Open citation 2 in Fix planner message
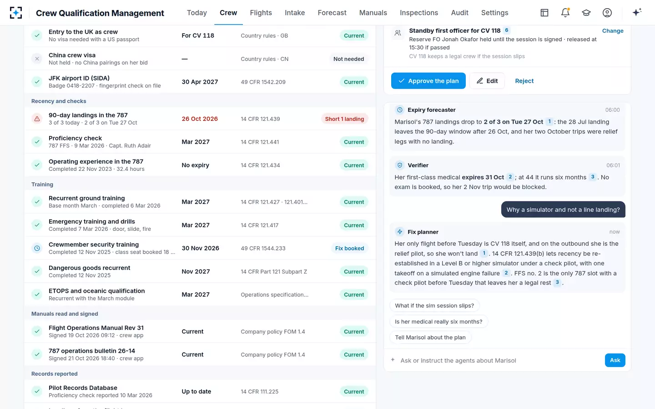The height and width of the screenshot is (409, 655). coord(506,273)
